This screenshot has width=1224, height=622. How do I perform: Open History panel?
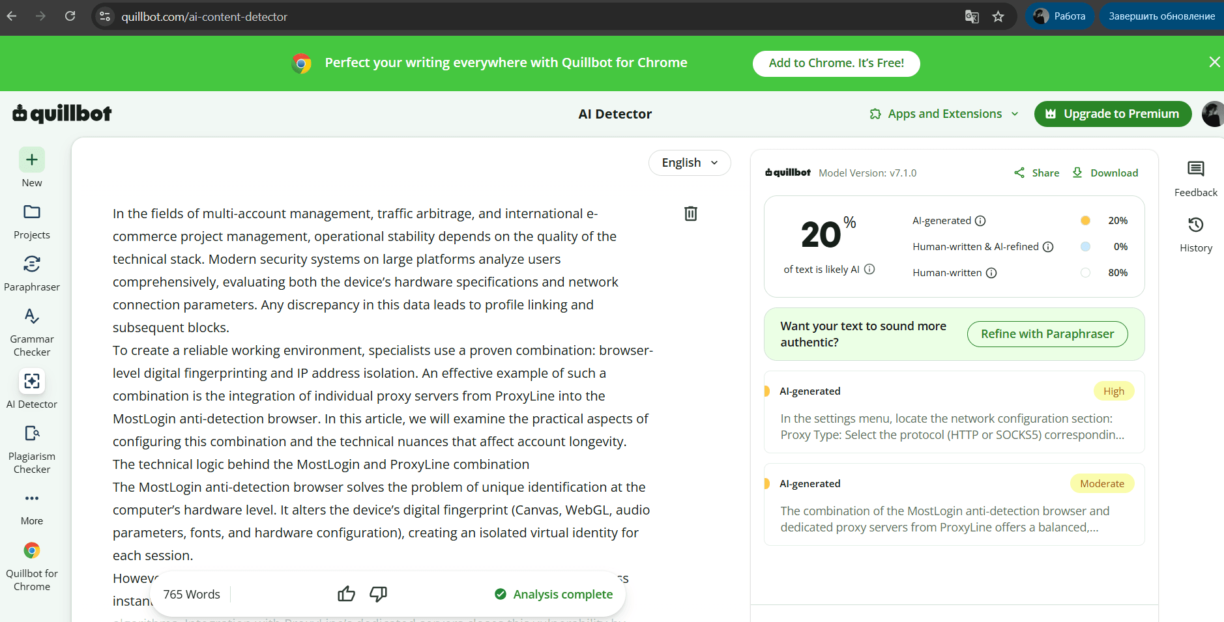click(1196, 234)
